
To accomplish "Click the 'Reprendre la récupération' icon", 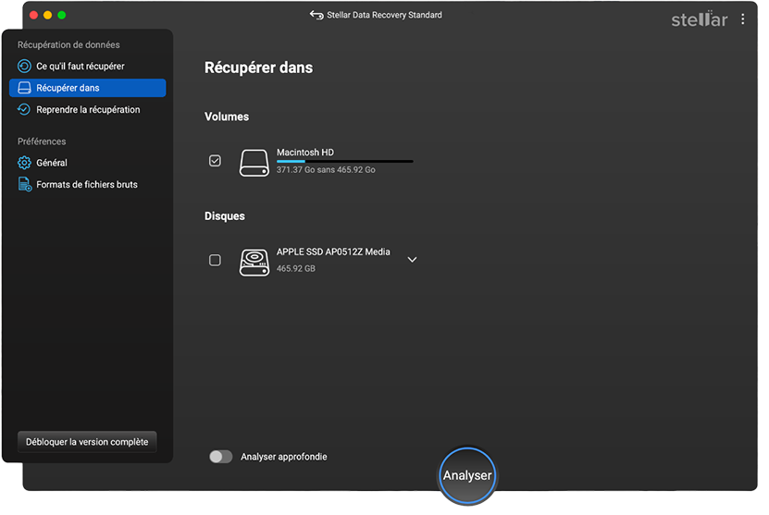I will pyautogui.click(x=25, y=109).
